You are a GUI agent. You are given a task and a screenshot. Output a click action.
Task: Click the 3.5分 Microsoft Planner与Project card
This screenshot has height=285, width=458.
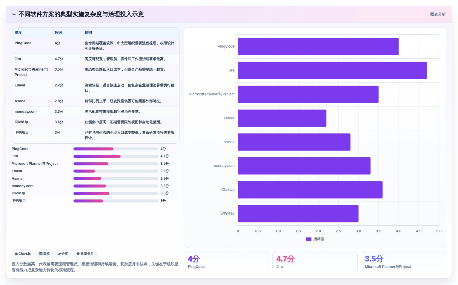pyautogui.click(x=403, y=262)
